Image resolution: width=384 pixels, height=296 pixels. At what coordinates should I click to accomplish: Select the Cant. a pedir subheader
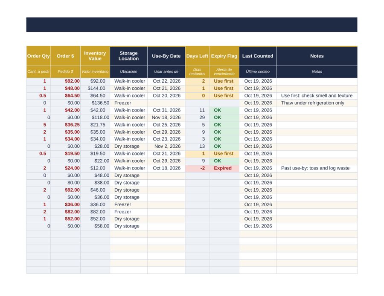(38, 72)
